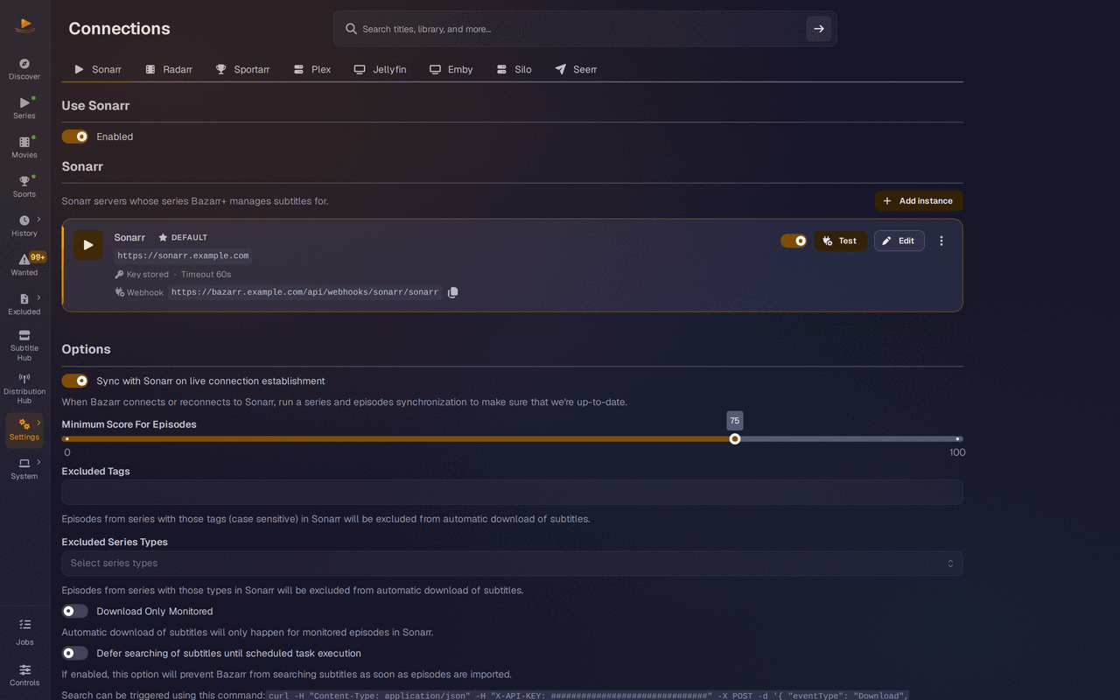Switch to the Silo tab
Viewport: 1120px width, 700px height.
coord(514,69)
